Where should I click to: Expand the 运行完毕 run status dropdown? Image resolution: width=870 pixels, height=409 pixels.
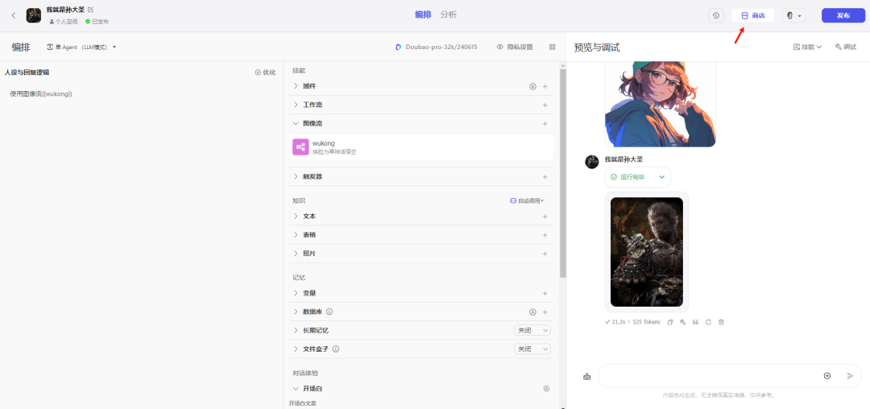pyautogui.click(x=637, y=177)
